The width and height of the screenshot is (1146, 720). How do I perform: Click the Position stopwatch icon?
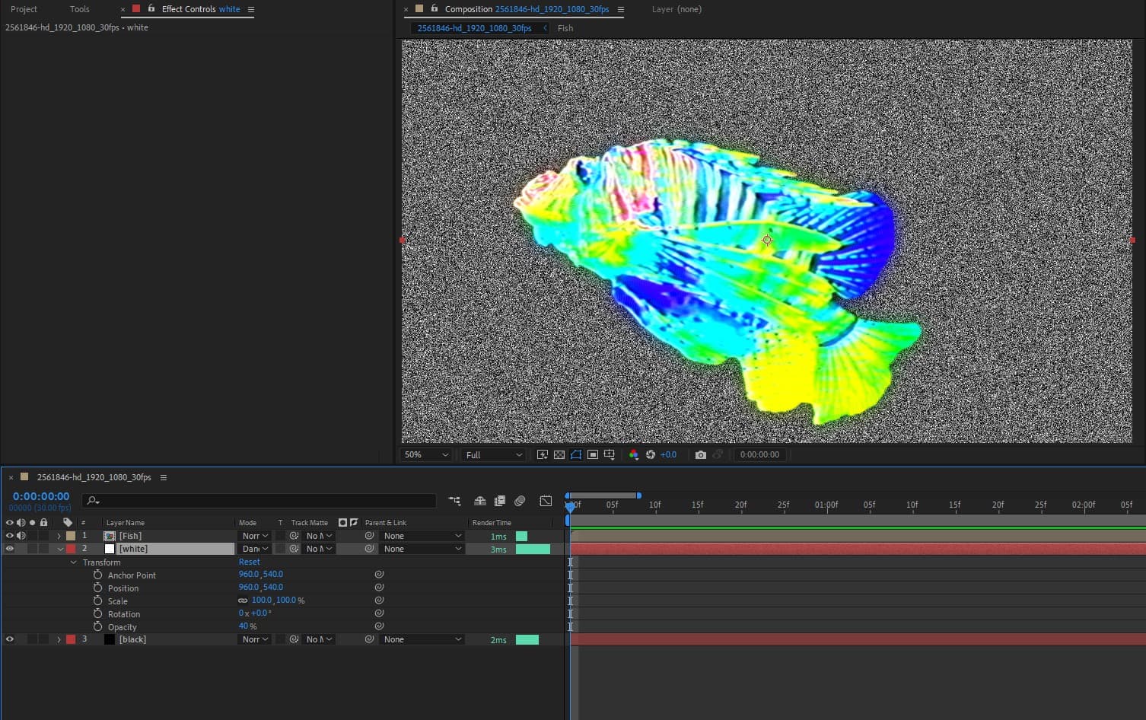(x=97, y=588)
